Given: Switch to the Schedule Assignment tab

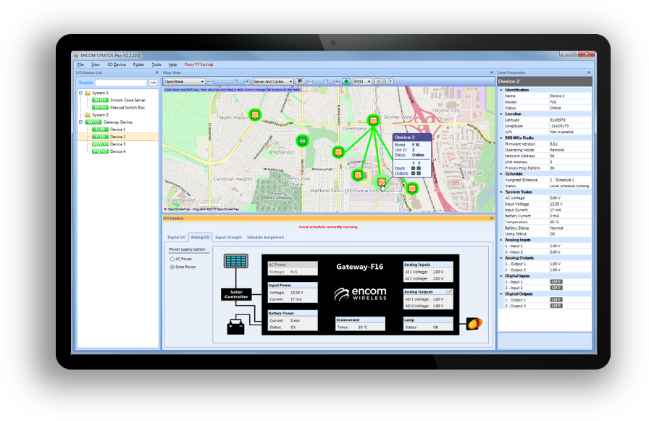Looking at the screenshot, I should (265, 237).
